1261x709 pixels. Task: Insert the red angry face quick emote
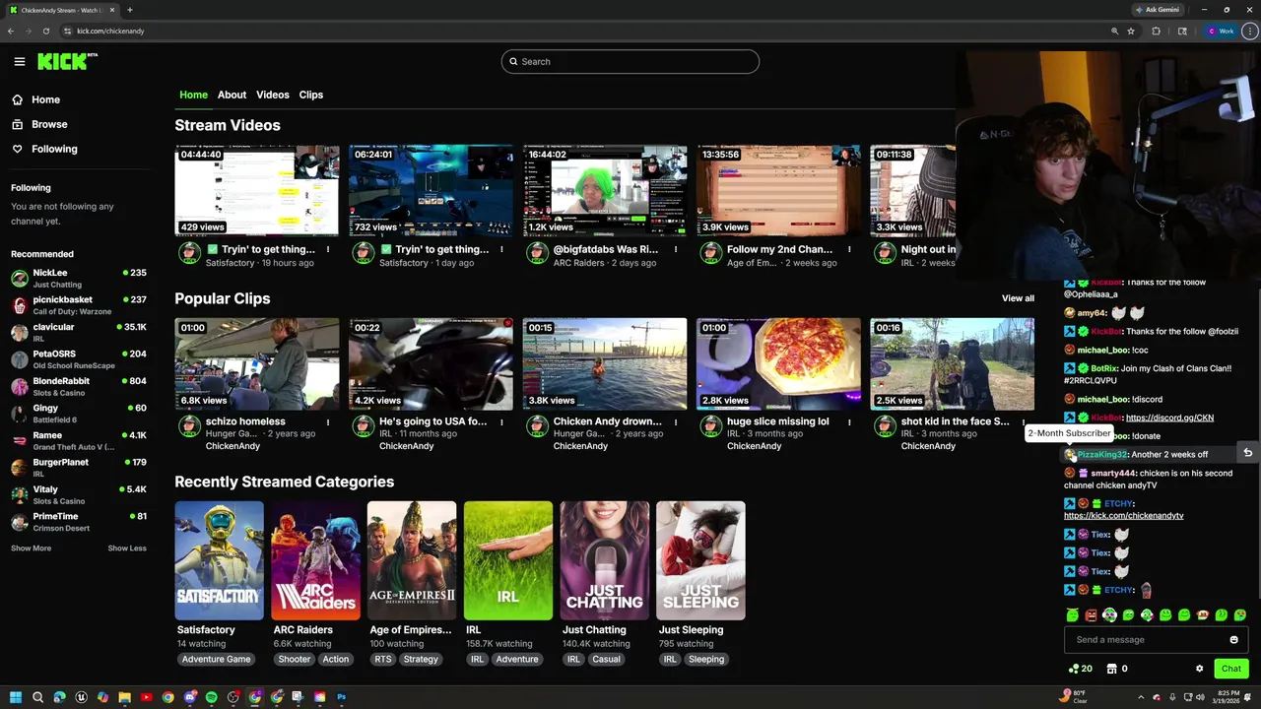coord(1091,615)
